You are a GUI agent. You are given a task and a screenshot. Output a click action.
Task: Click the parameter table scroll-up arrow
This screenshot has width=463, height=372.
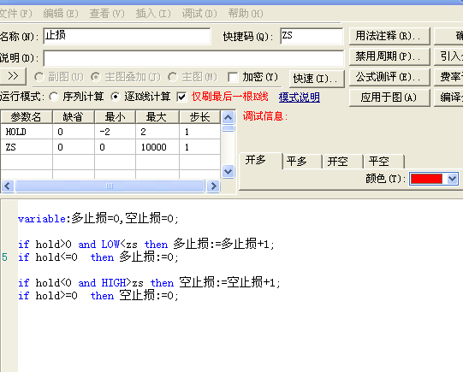pyautogui.click(x=228, y=118)
